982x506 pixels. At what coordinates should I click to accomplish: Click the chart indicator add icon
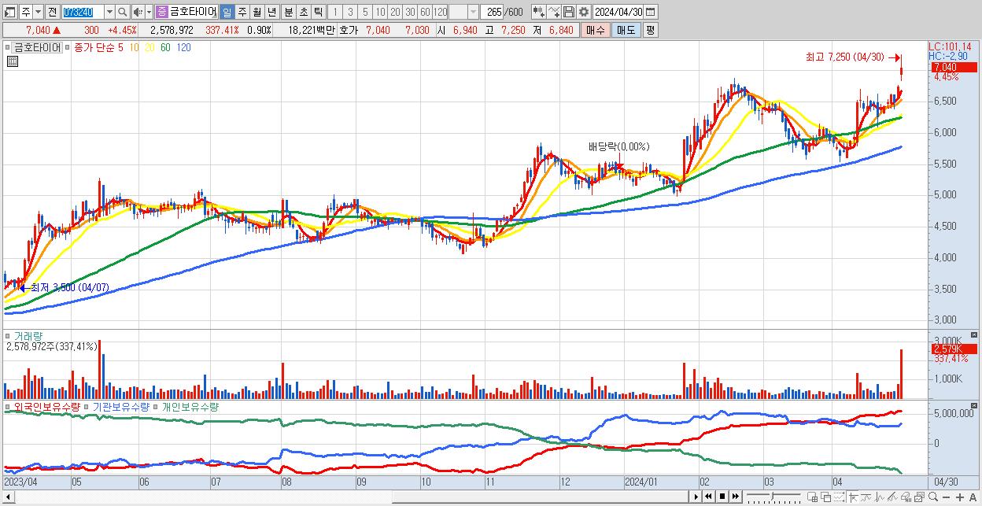pyautogui.click(x=538, y=12)
